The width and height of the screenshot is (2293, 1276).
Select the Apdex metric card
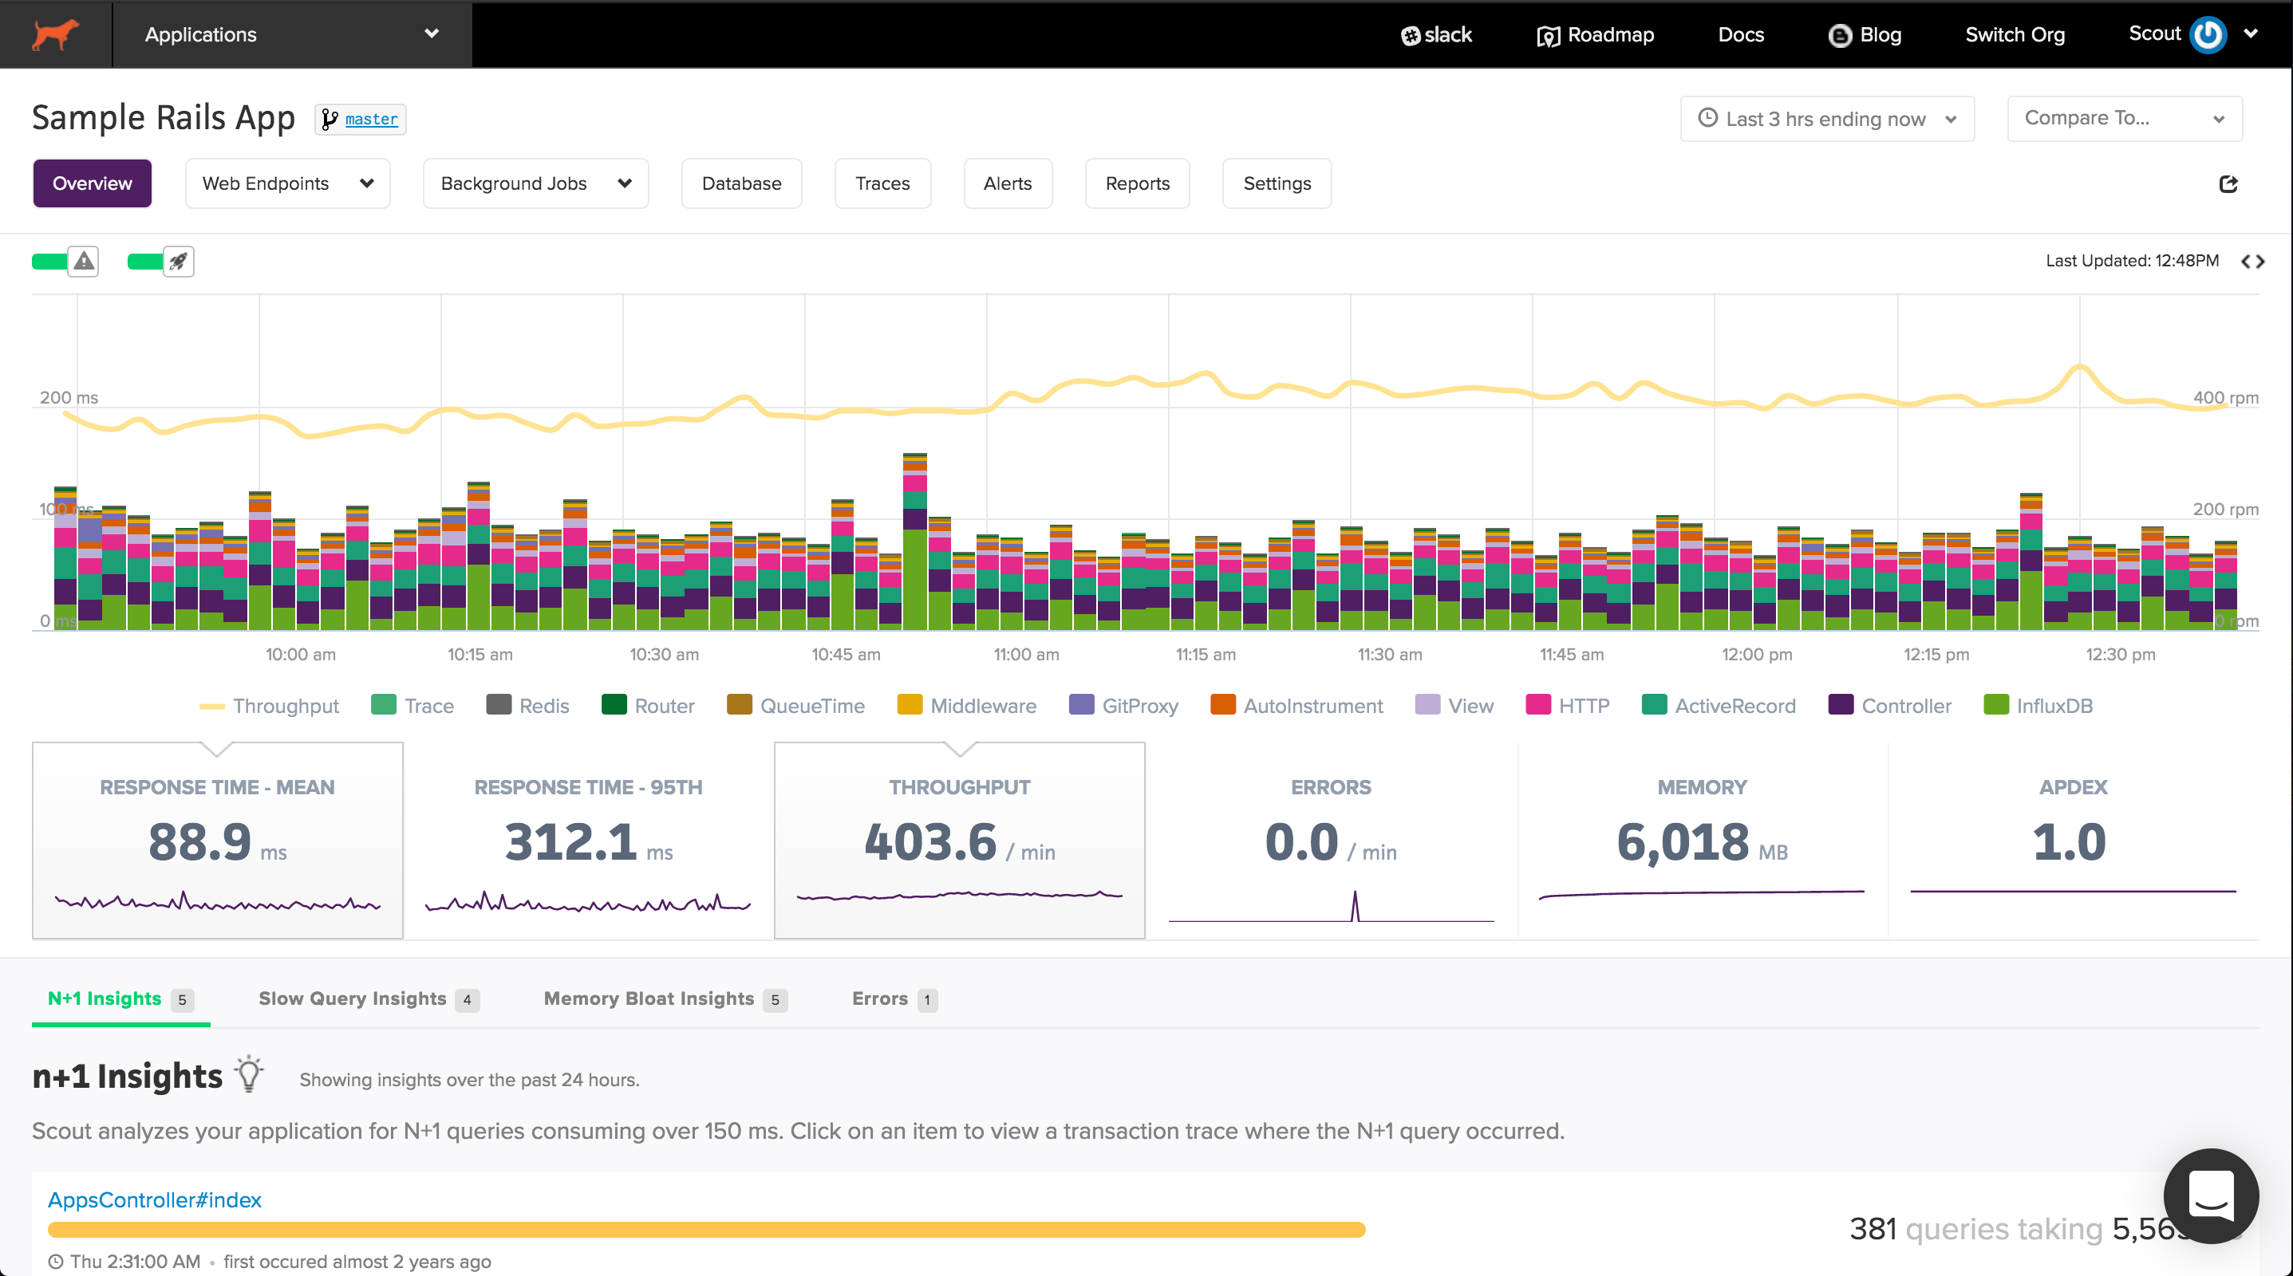point(2073,841)
